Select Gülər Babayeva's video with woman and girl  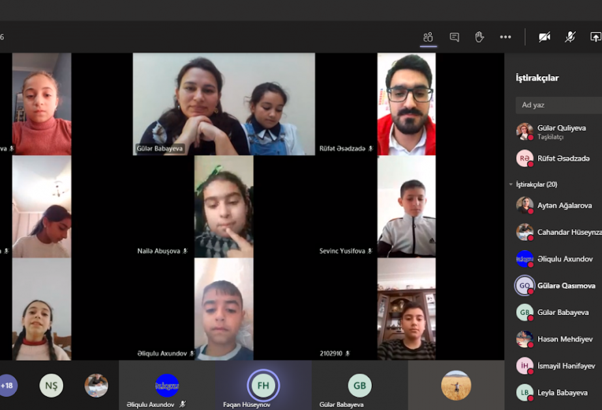(x=224, y=104)
